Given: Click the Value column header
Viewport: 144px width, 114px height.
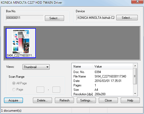Looking at the screenshot, I should pyautogui.click(x=113, y=67).
